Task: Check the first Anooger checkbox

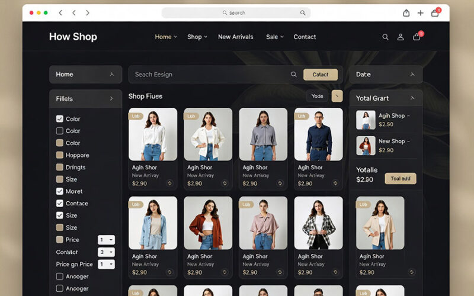Action: click(60, 276)
